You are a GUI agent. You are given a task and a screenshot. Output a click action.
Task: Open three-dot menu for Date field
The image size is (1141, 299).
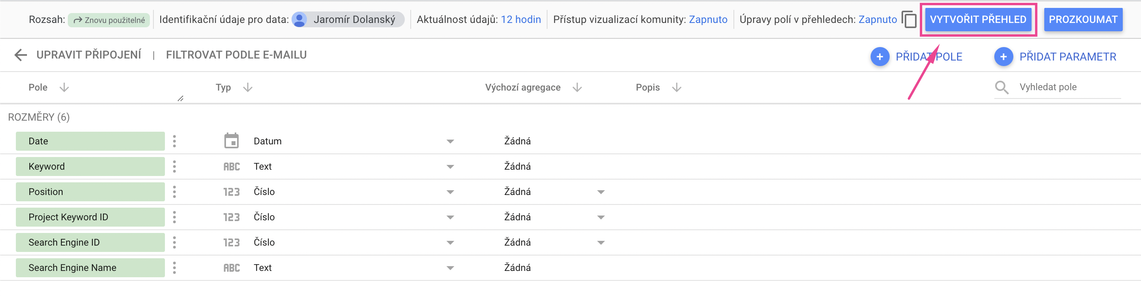point(174,141)
